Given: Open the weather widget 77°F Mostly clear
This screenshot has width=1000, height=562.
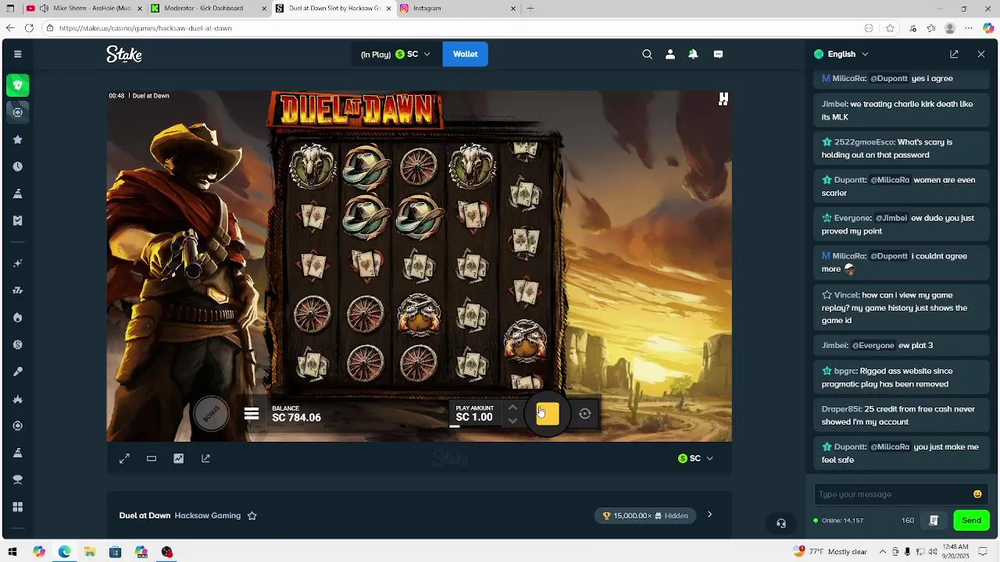Looking at the screenshot, I should 830,552.
